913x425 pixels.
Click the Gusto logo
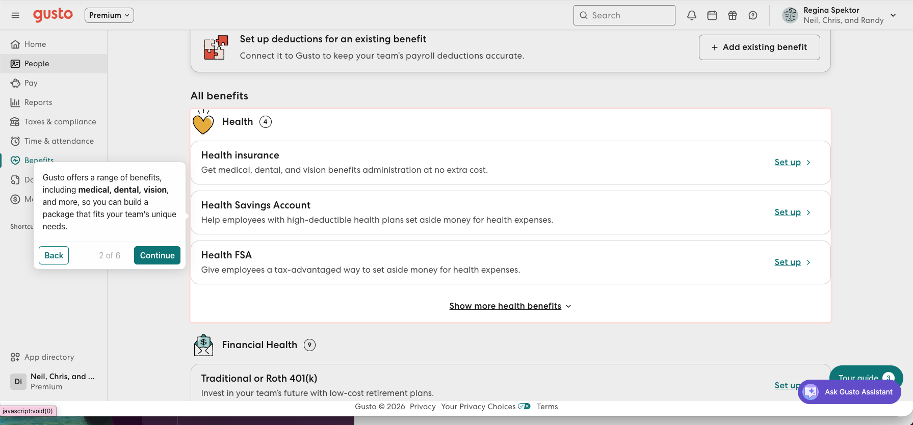53,15
